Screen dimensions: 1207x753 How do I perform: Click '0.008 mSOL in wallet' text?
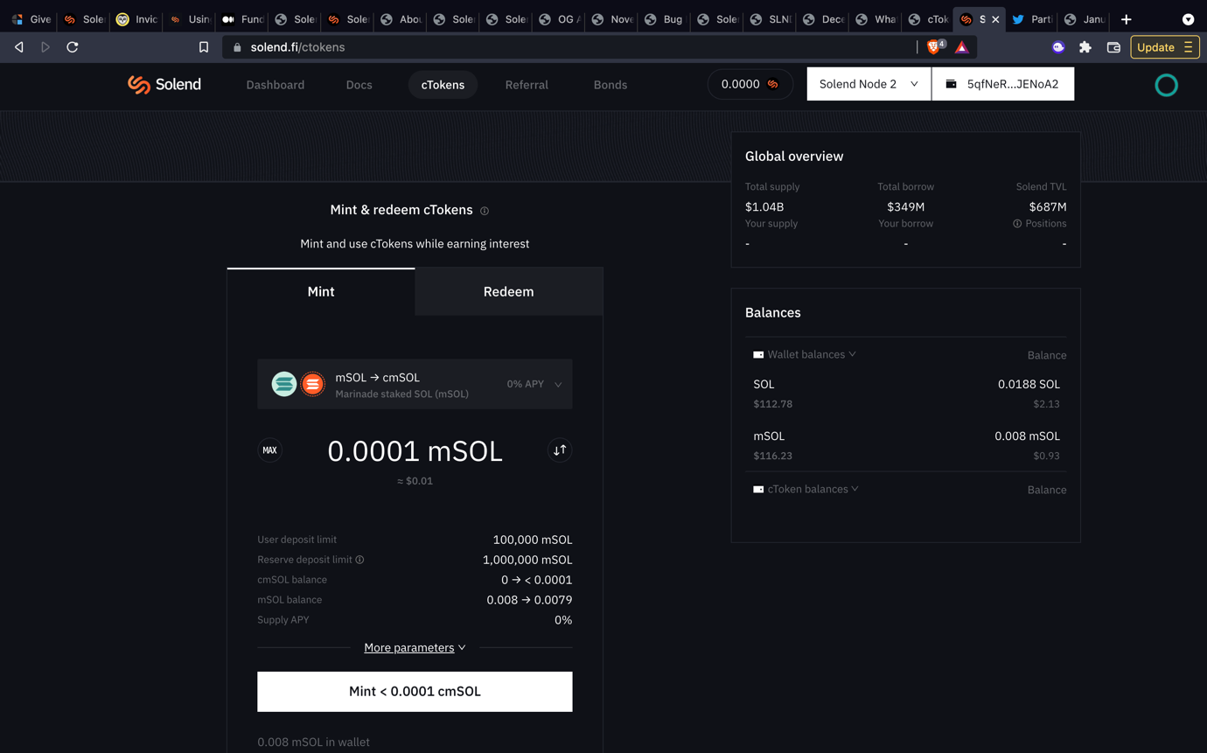pos(313,742)
